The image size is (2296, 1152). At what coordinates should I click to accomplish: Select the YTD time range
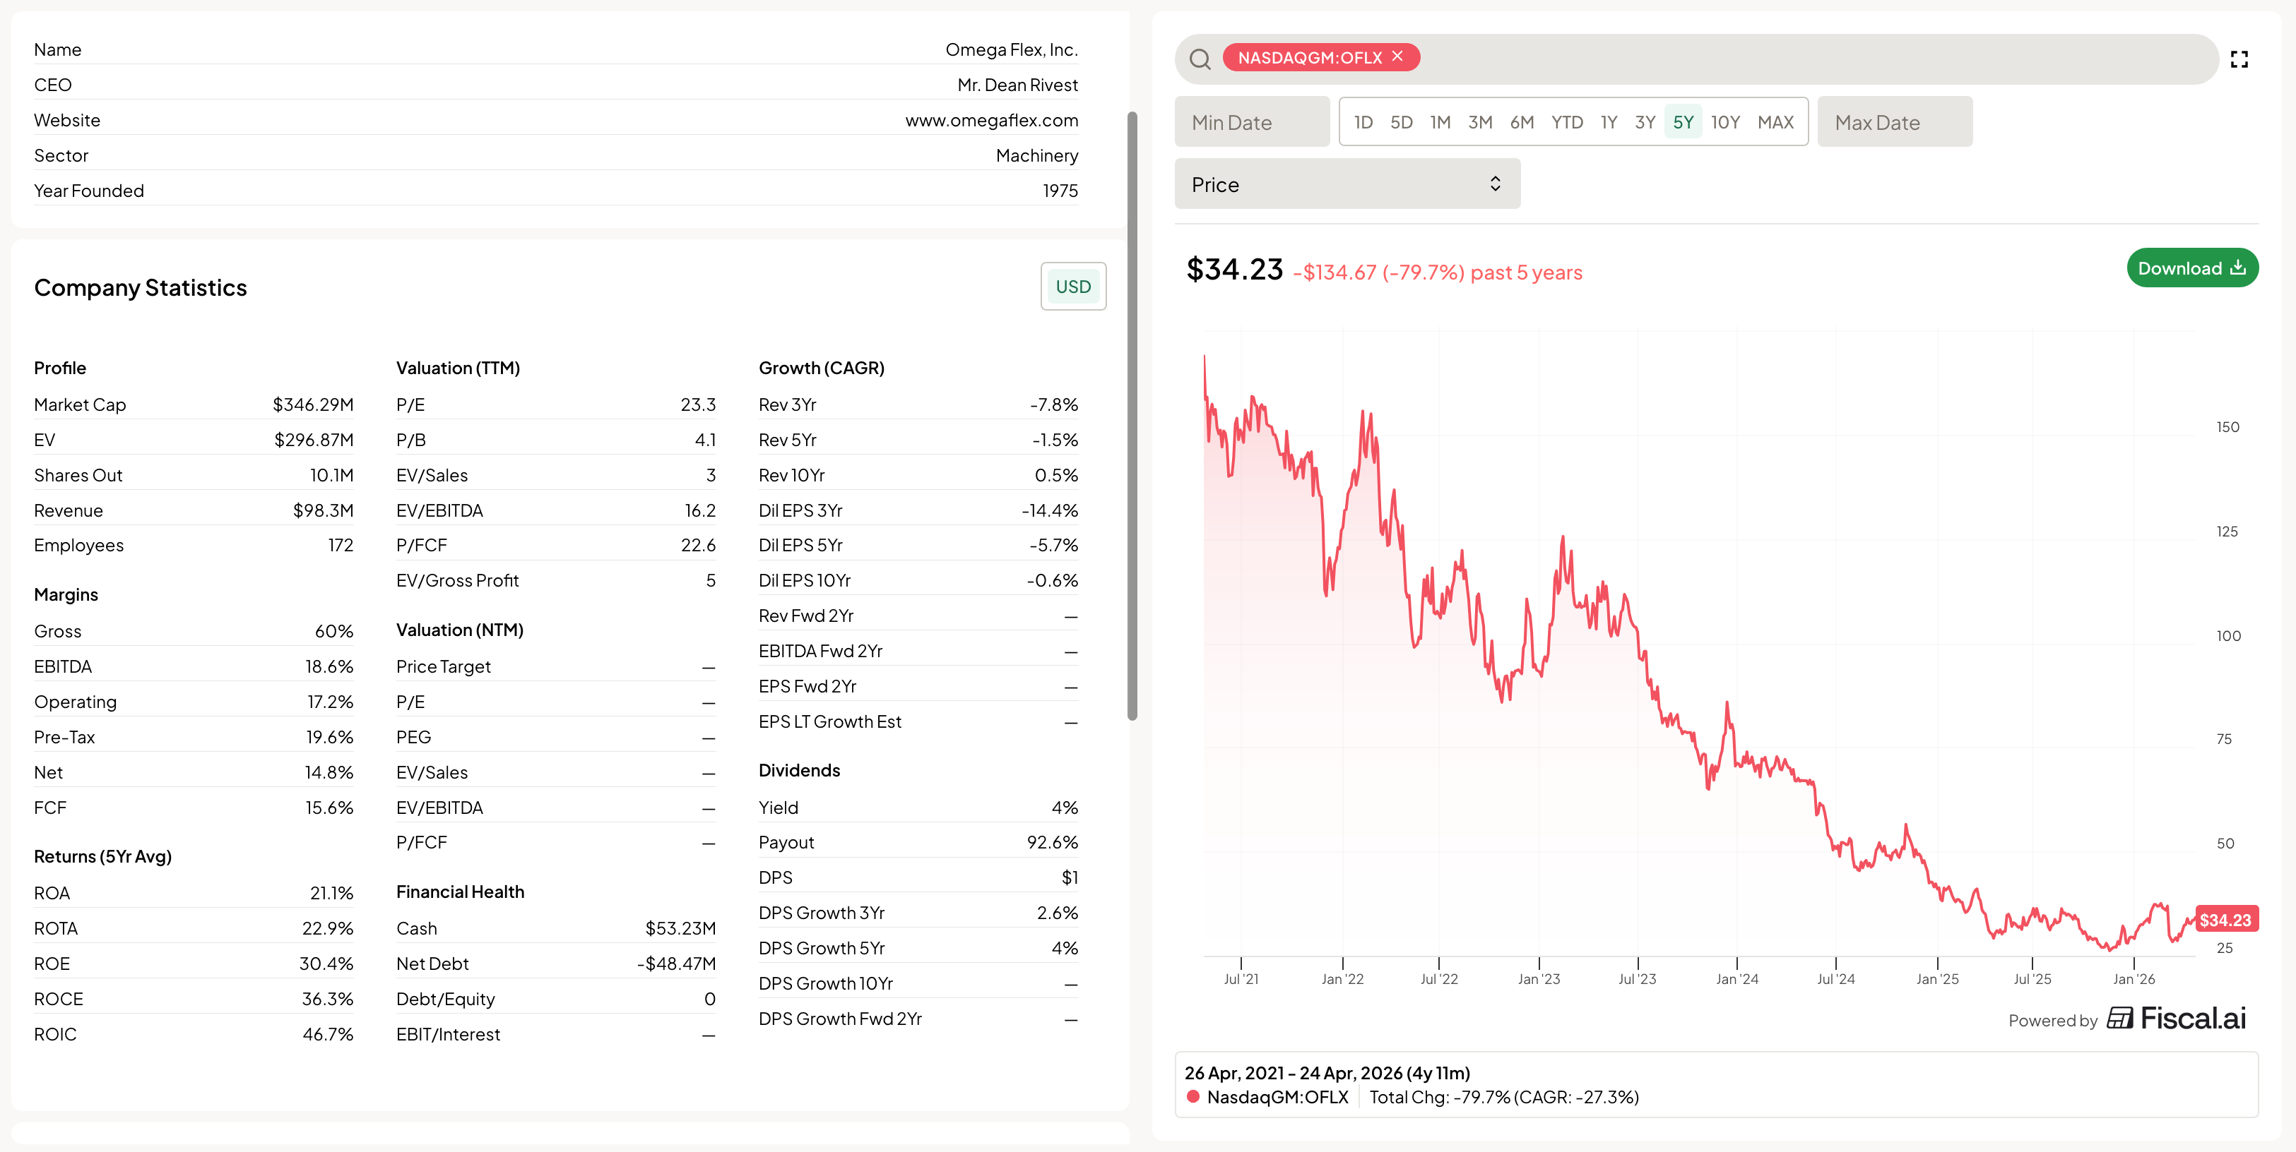tap(1566, 122)
